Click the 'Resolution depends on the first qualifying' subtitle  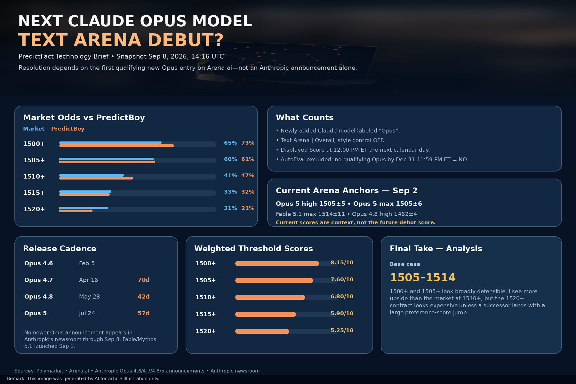[x=188, y=68]
